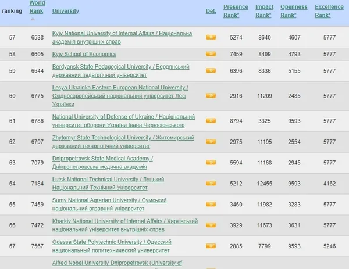
Task: Sort table by World Rank header
Action: click(x=37, y=7)
